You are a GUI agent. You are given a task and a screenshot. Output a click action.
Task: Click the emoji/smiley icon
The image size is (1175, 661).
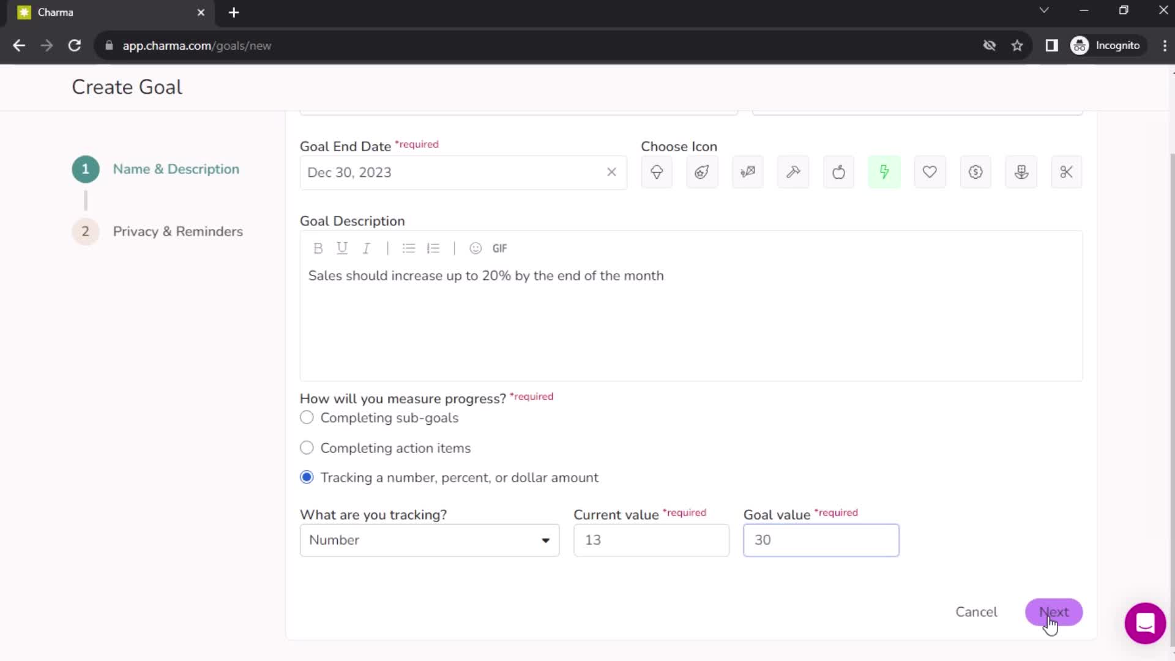click(x=476, y=248)
